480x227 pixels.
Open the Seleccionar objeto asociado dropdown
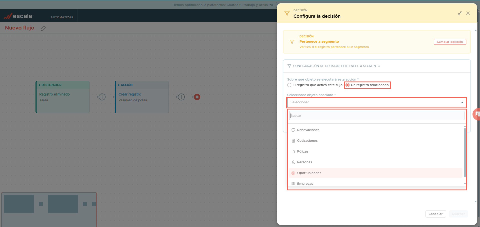click(x=376, y=102)
